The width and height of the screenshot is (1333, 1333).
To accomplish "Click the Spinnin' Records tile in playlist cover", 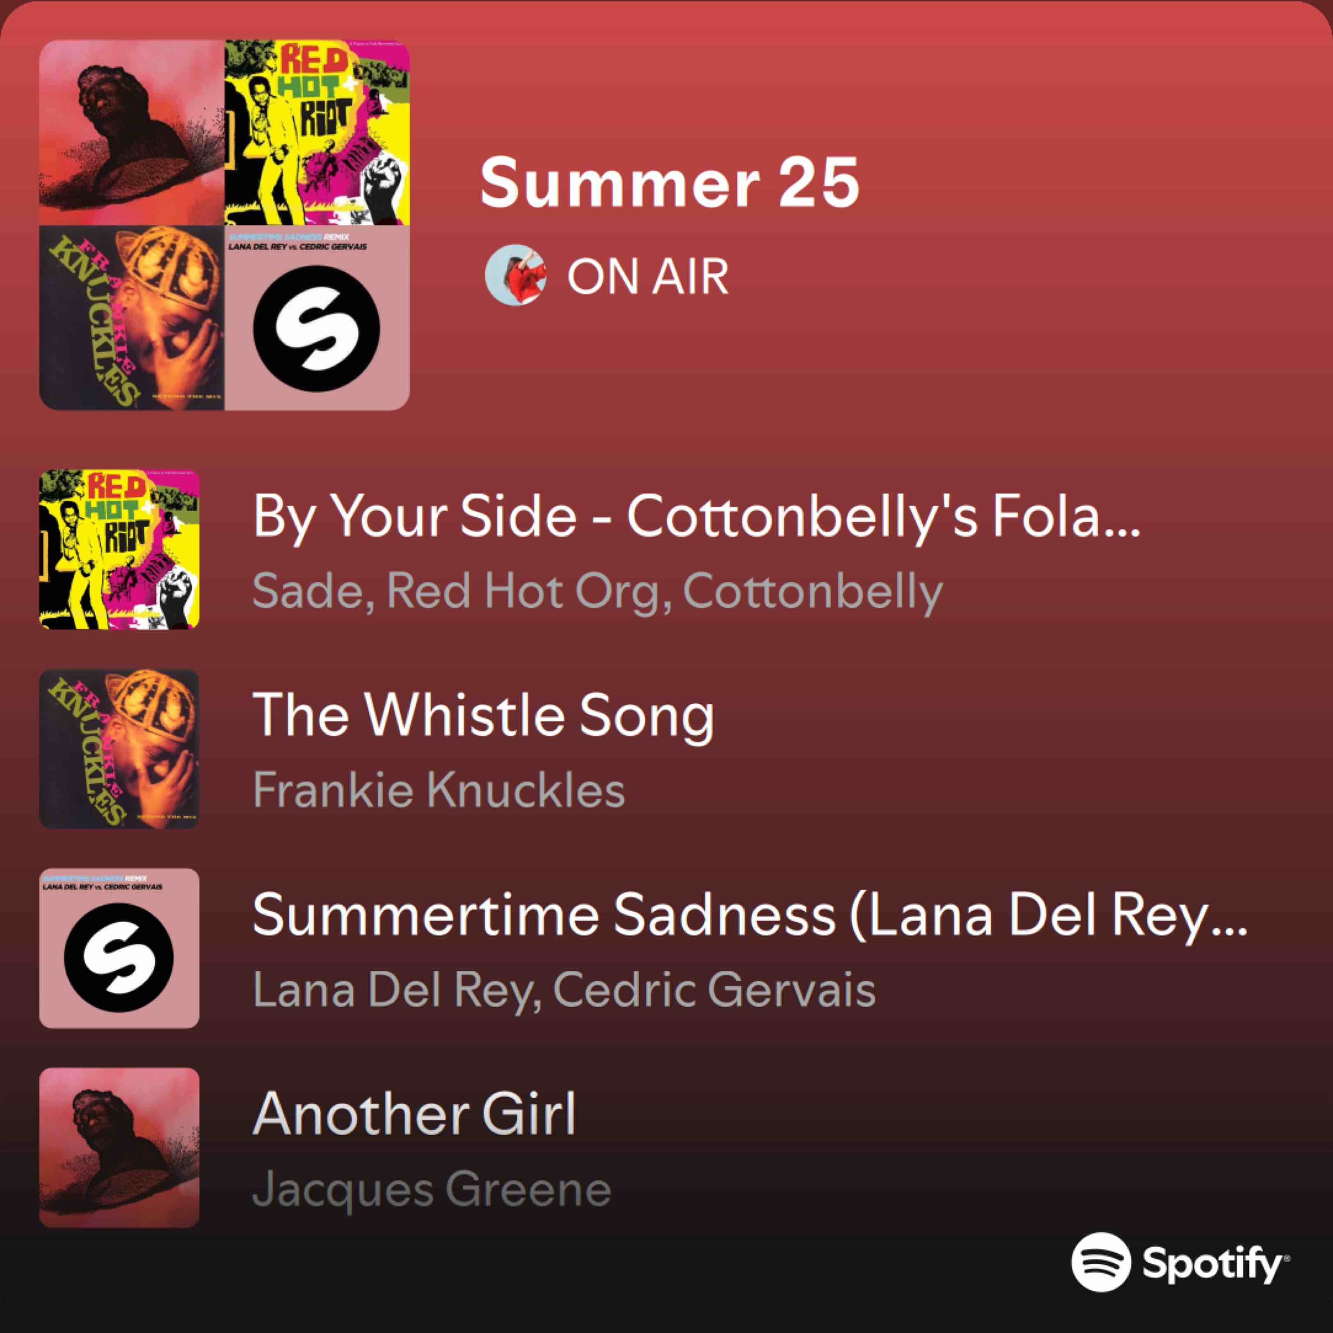I will (318, 318).
